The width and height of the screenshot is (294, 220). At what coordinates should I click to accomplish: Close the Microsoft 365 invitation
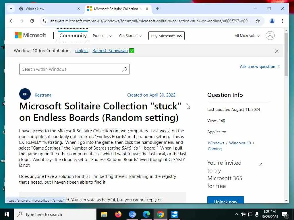pyautogui.click(x=261, y=164)
